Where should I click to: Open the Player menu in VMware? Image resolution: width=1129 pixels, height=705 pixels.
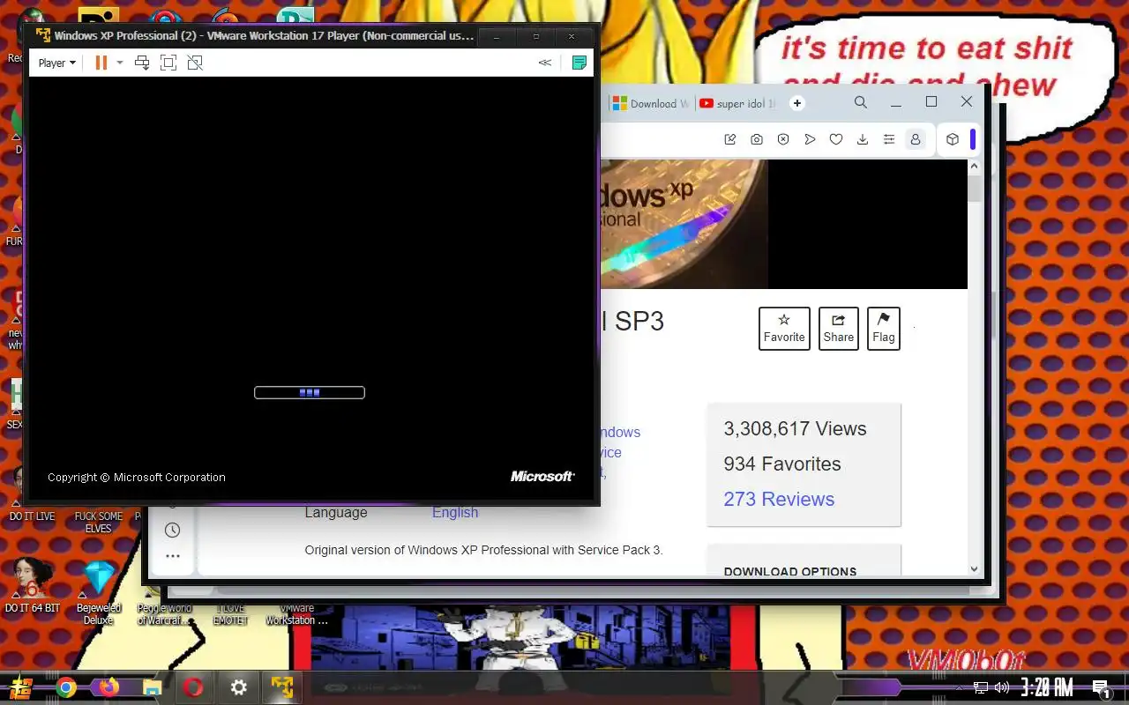56,63
